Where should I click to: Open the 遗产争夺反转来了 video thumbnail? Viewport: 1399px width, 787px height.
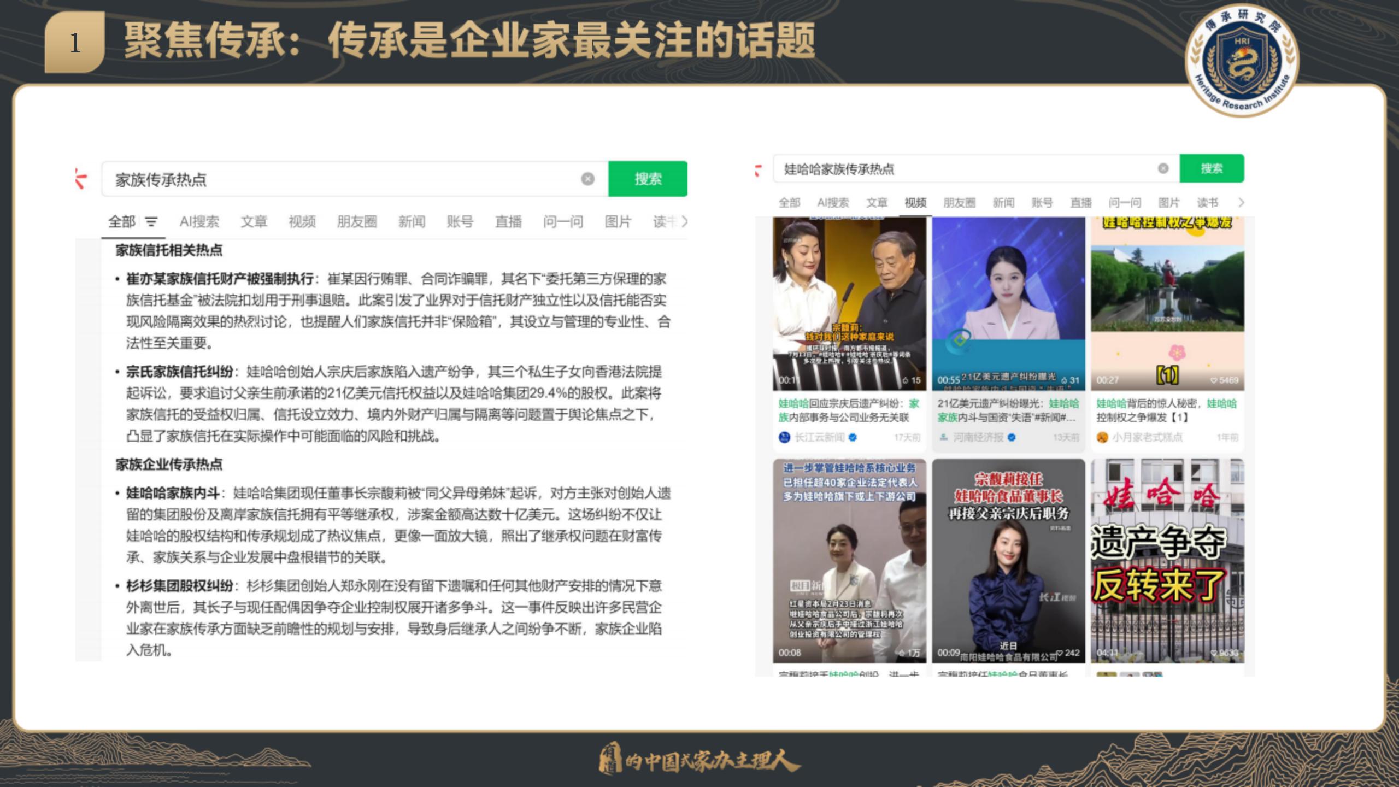coord(1167,560)
